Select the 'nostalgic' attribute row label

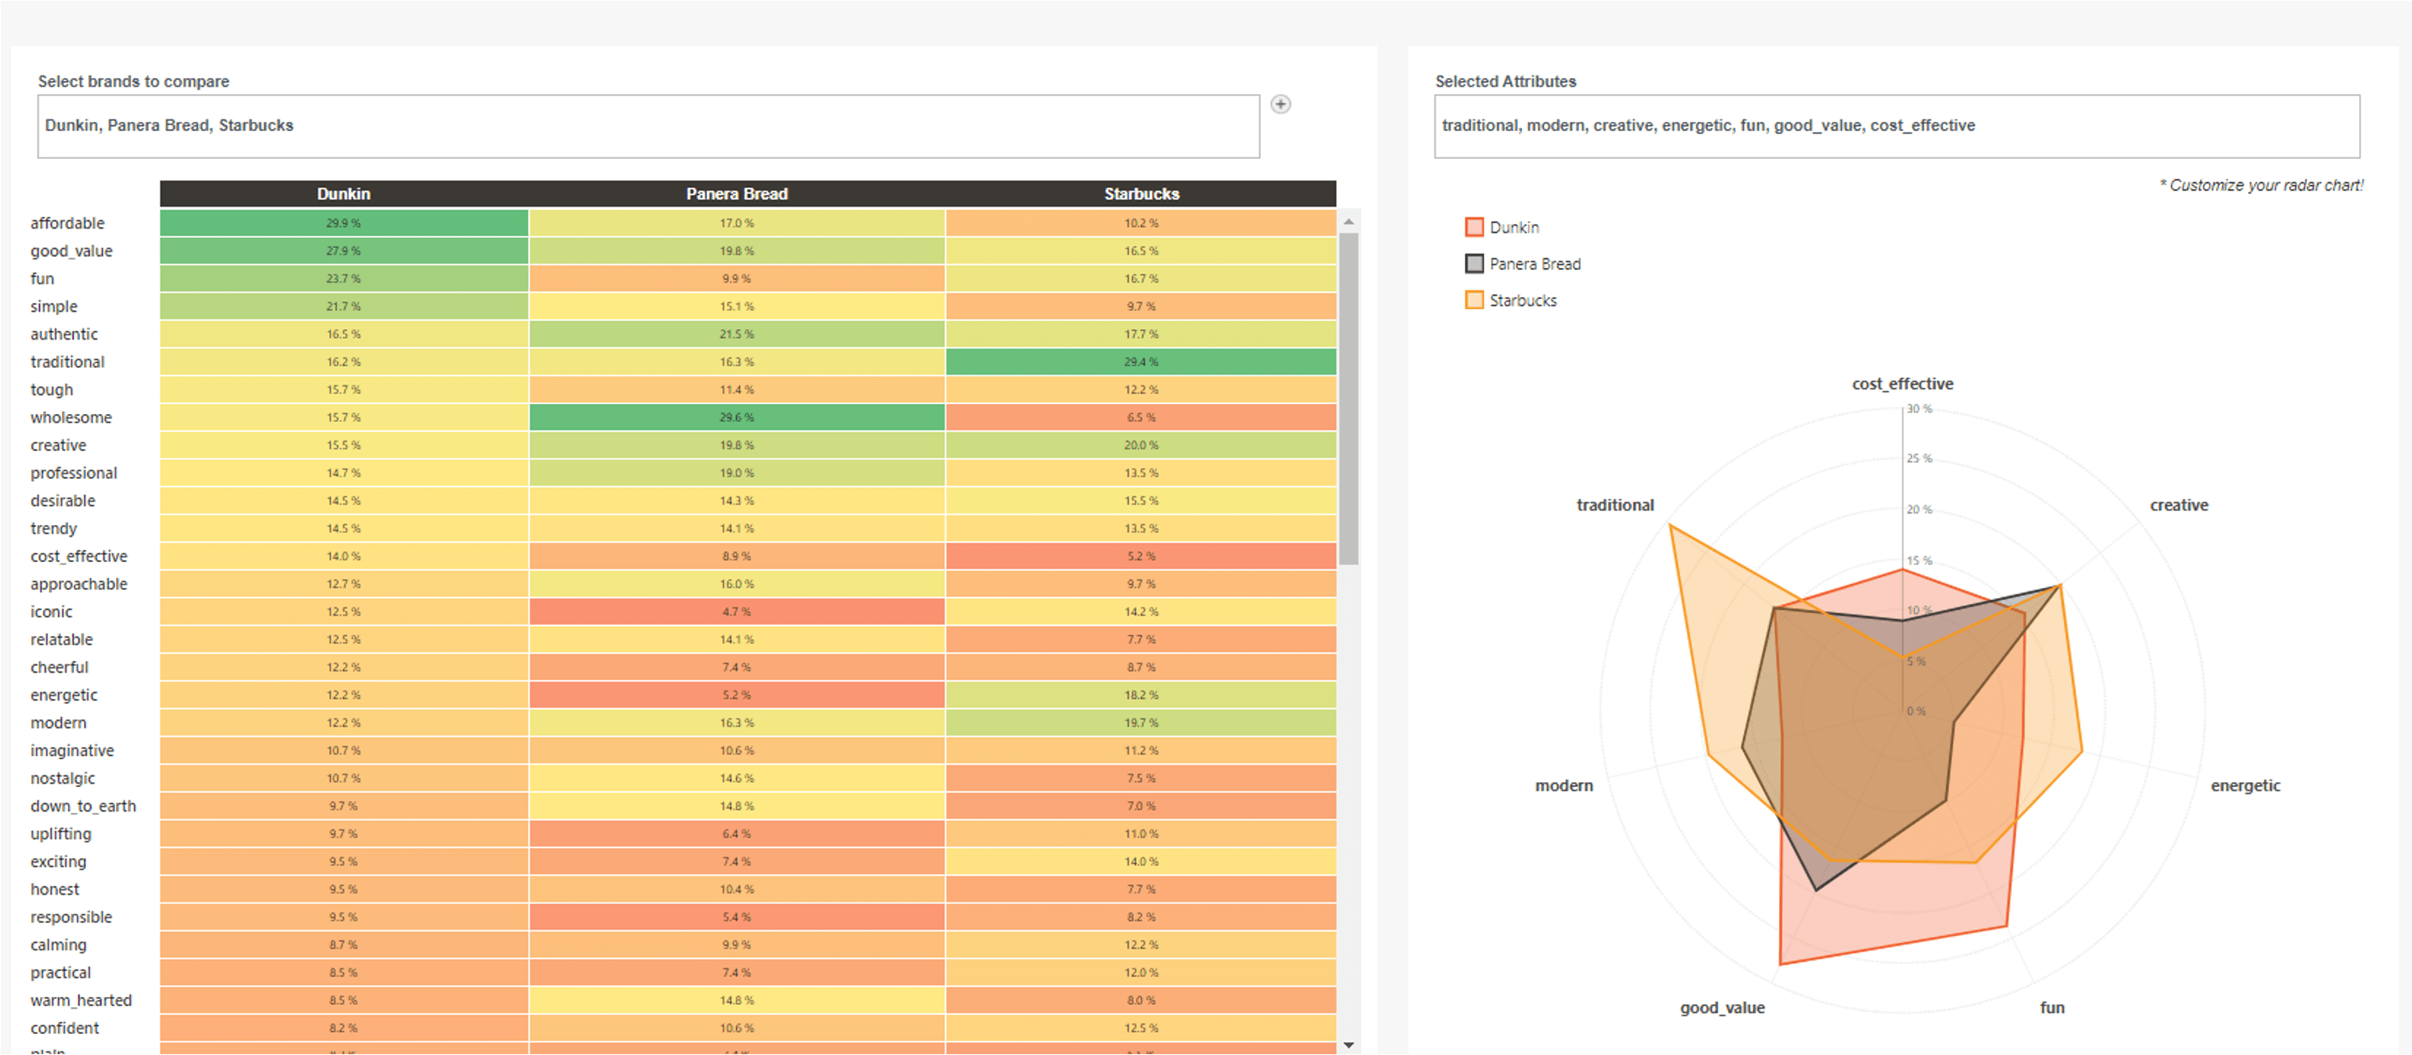(63, 779)
